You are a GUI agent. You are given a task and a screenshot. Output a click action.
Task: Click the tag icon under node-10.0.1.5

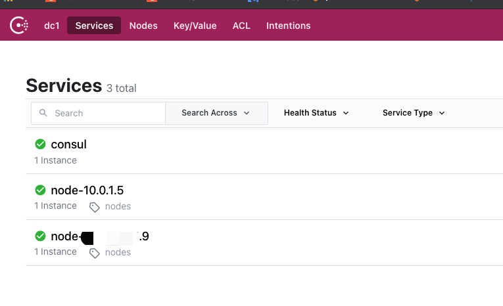(94, 207)
